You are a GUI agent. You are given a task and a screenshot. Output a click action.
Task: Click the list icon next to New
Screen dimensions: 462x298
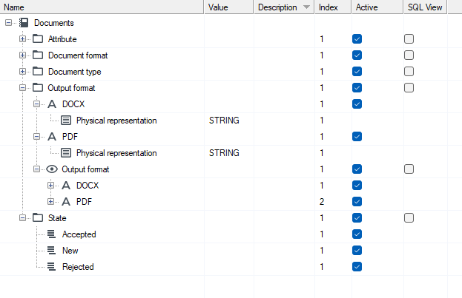(52, 251)
